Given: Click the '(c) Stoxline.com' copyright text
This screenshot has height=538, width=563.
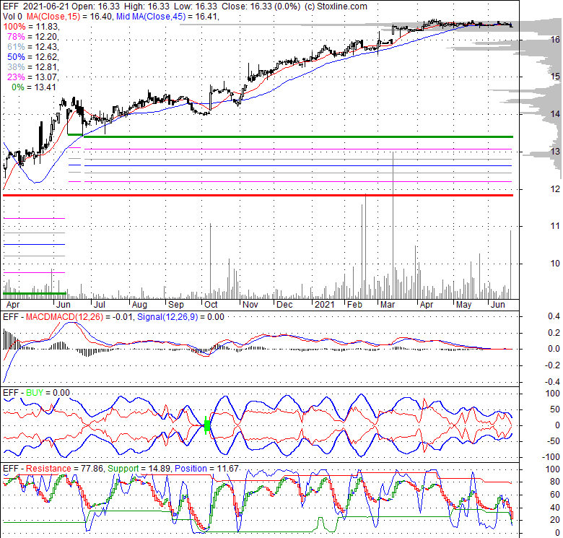Looking at the screenshot, I should pyautogui.click(x=336, y=6).
